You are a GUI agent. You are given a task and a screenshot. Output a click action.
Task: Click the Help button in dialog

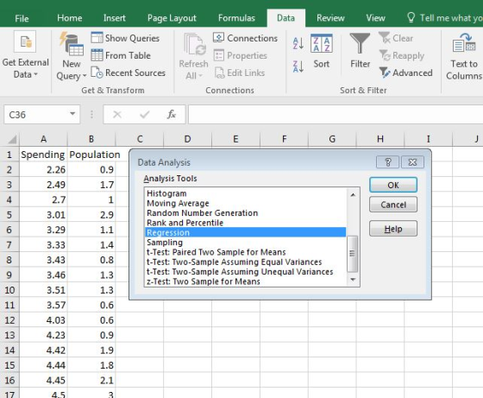pos(393,229)
